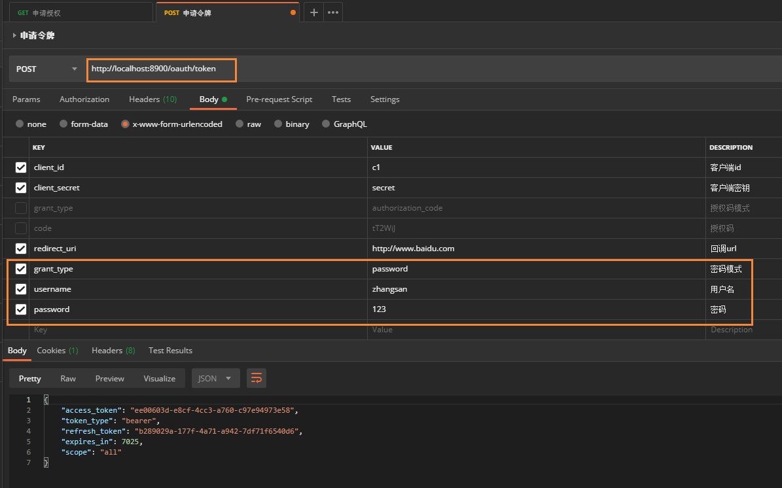The image size is (782, 488).
Task: Open tab options three-dots menu
Action: tap(333, 12)
